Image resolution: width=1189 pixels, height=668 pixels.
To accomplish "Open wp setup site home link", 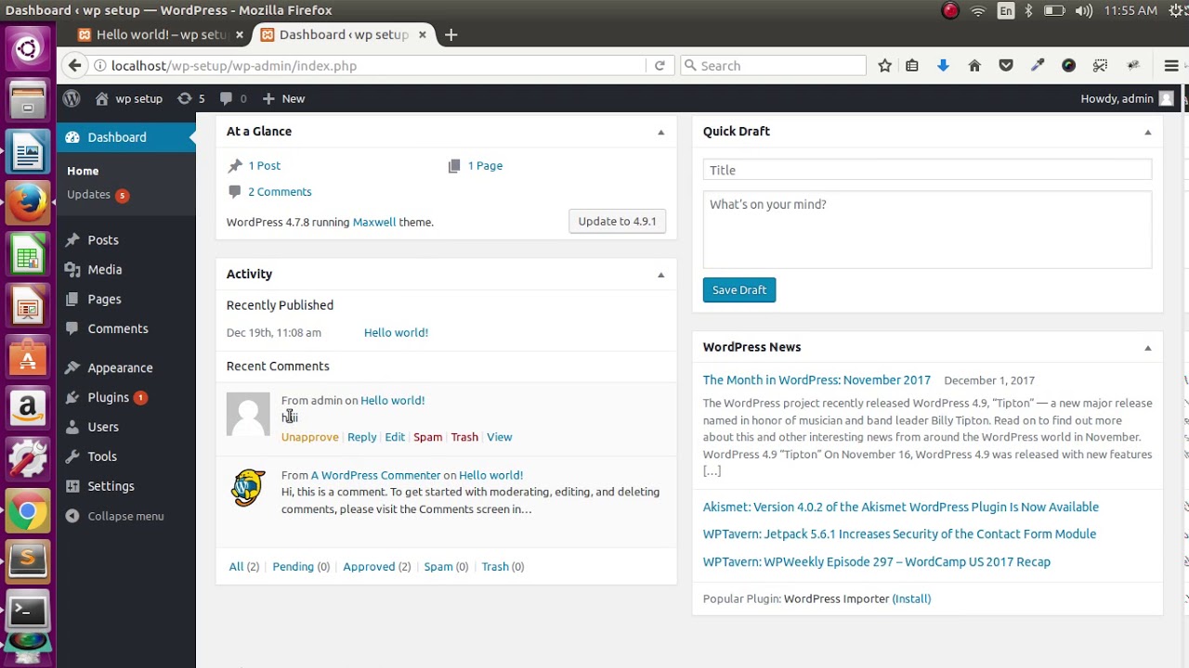I will (129, 98).
